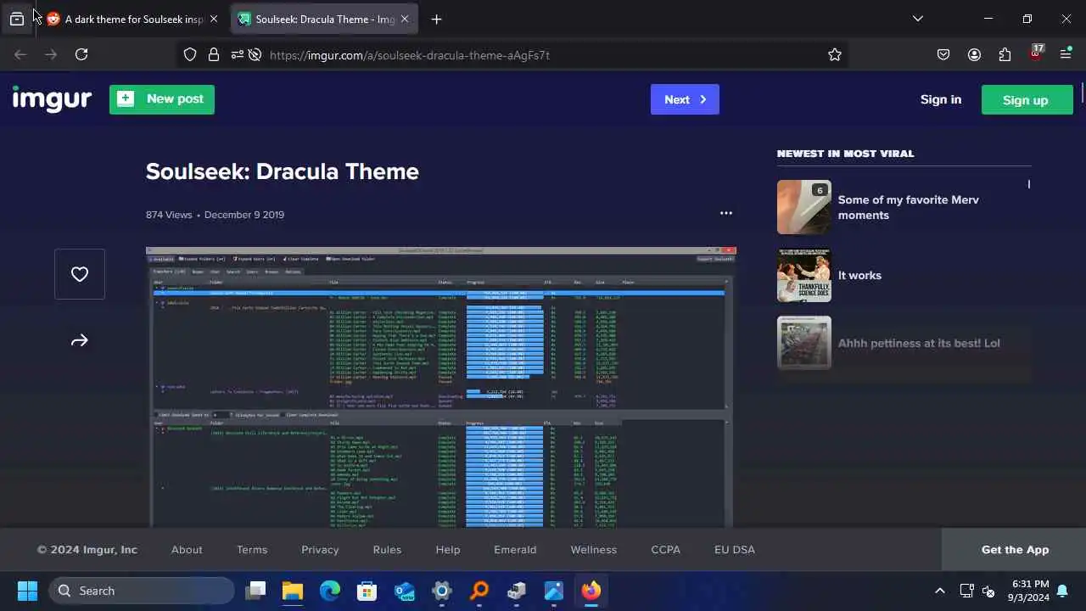Launch Microsoft Edge from the taskbar
This screenshot has width=1086, height=611.
point(330,591)
